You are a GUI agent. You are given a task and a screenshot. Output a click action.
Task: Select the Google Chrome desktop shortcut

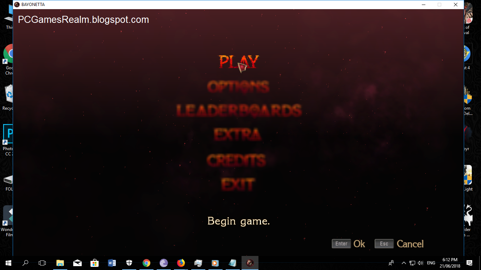[x=8, y=59]
